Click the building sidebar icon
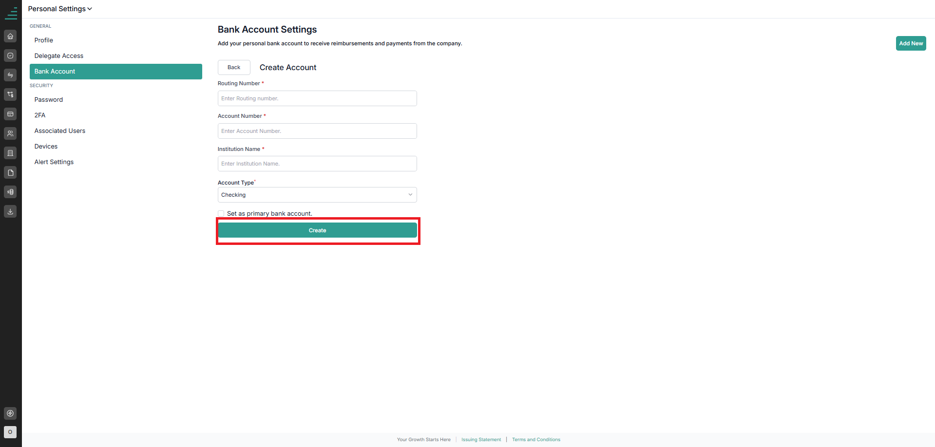This screenshot has width=935, height=447. coord(10,153)
